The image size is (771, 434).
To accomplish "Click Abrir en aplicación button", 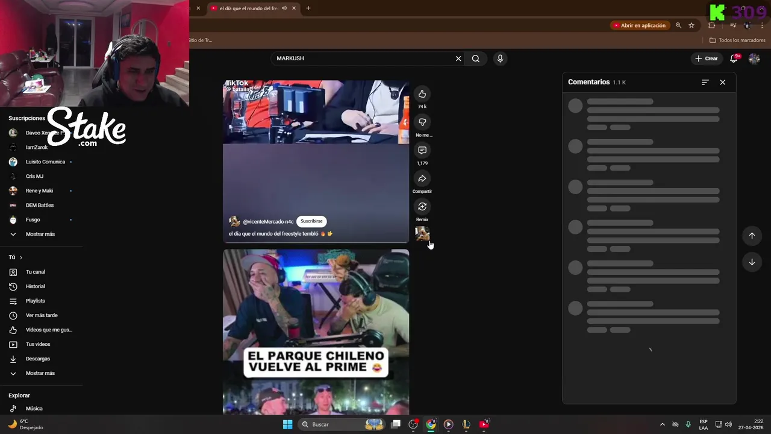I will (x=639, y=25).
